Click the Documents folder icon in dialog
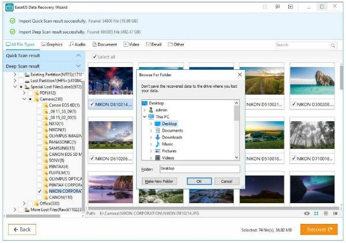This screenshot has height=243, width=346. click(157, 130)
